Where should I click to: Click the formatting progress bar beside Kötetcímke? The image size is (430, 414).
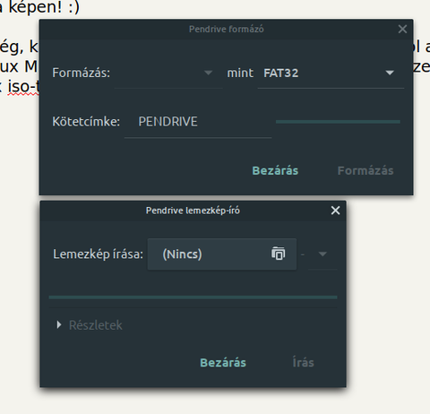338,122
